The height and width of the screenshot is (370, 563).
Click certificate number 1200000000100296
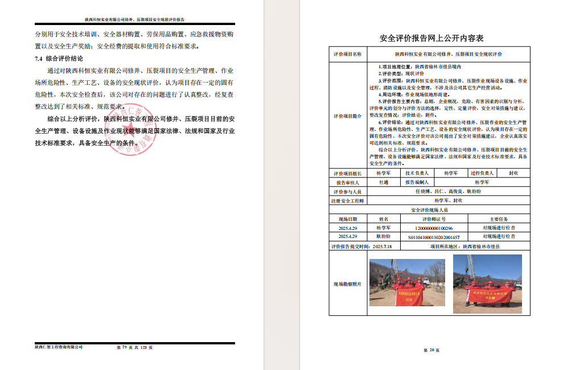point(434,228)
